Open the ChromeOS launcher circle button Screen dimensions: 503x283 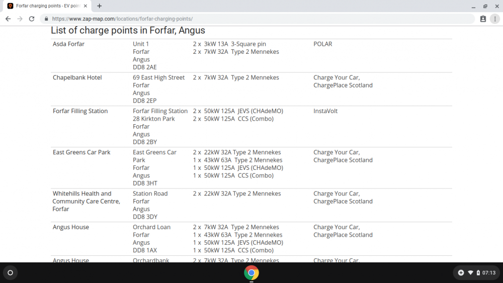pyautogui.click(x=10, y=273)
